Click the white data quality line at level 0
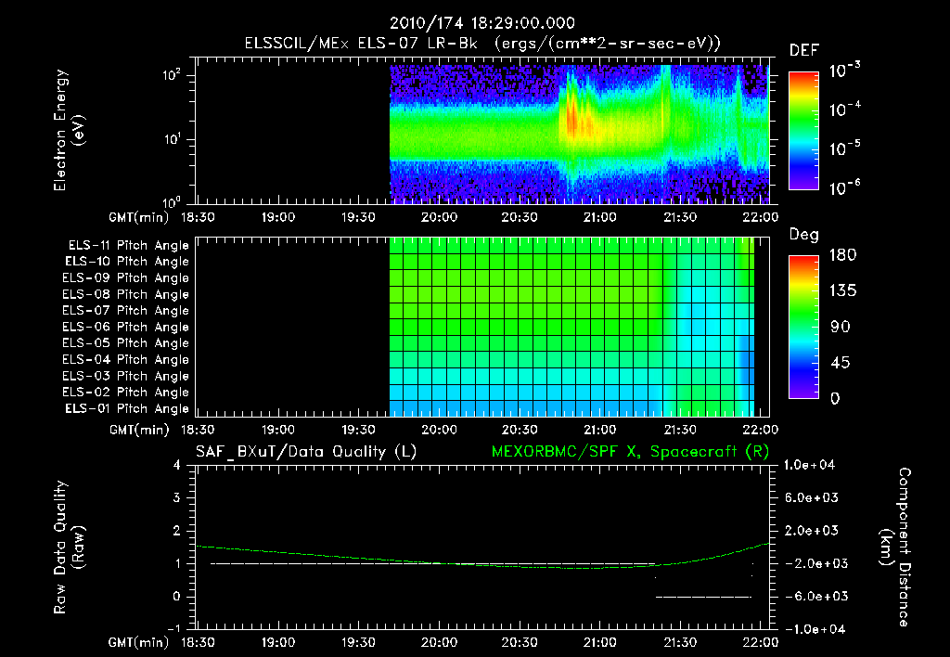Image resolution: width=950 pixels, height=657 pixels. click(x=704, y=597)
